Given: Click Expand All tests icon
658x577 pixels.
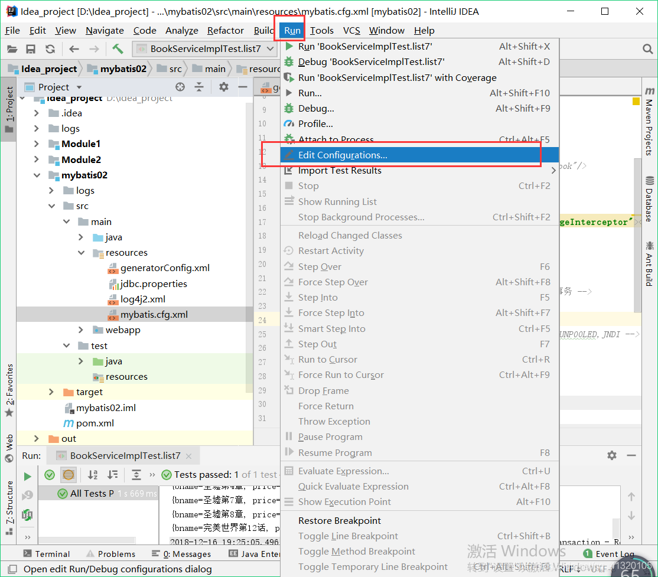Looking at the screenshot, I should click(x=136, y=475).
